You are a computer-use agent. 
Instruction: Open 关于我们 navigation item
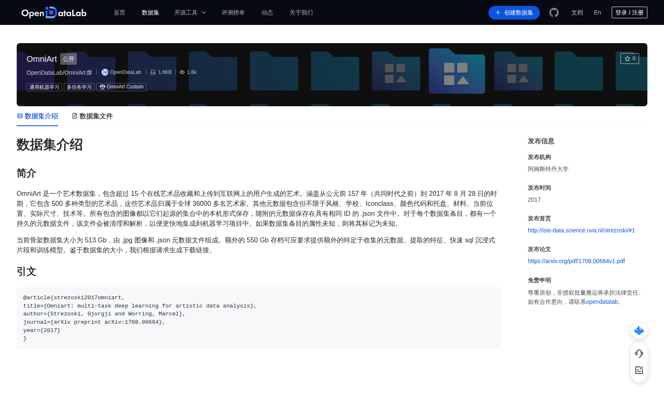point(301,12)
